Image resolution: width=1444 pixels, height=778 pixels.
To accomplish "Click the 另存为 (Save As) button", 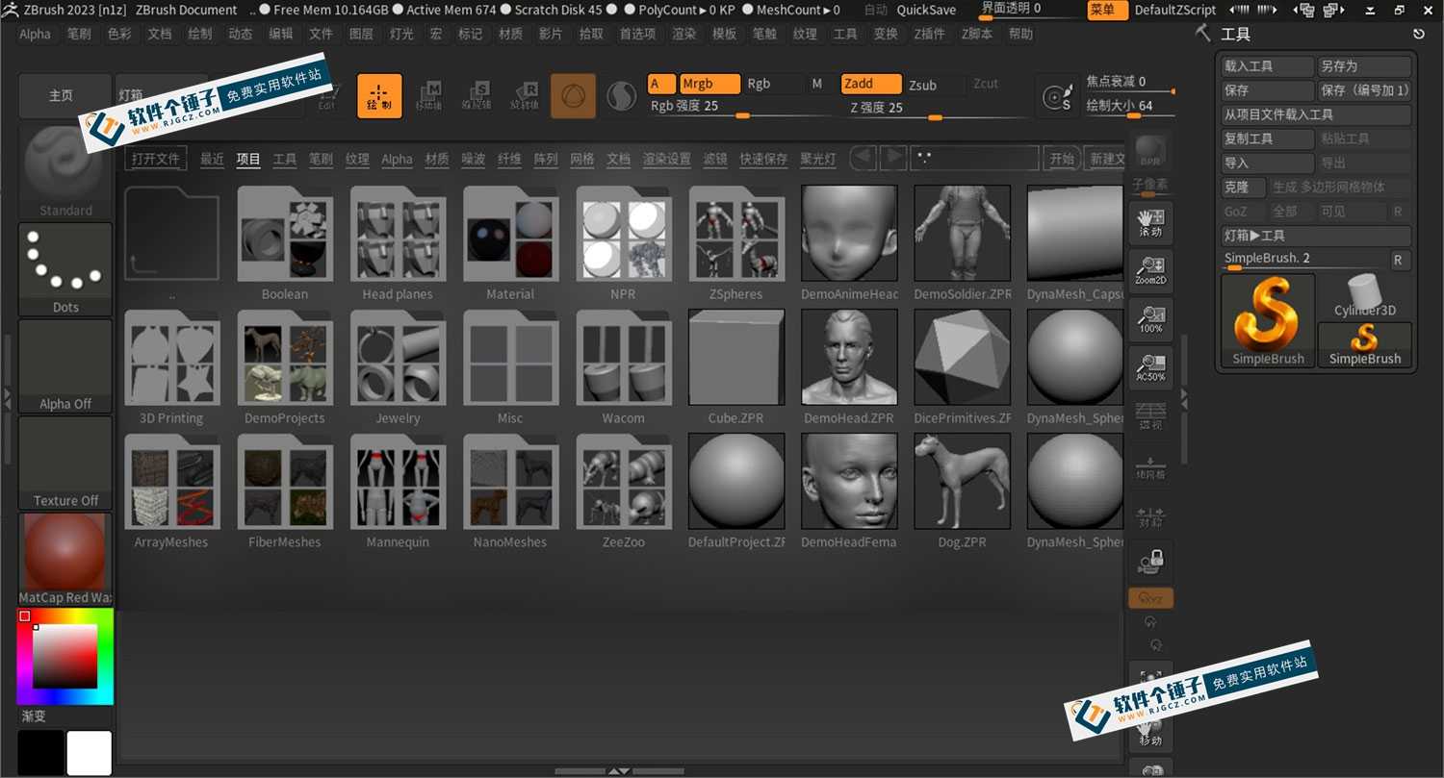I will click(x=1365, y=67).
